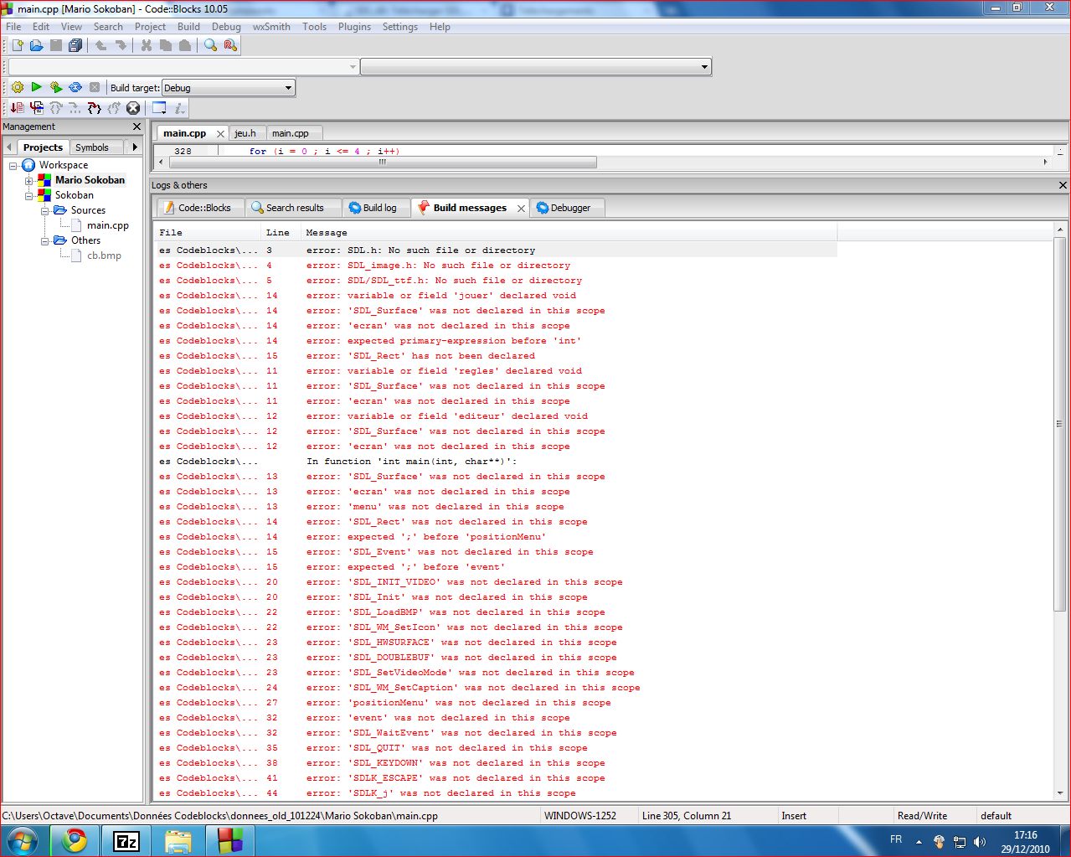Expand the Mario Sokoban project node
1071x857 pixels.
point(28,181)
